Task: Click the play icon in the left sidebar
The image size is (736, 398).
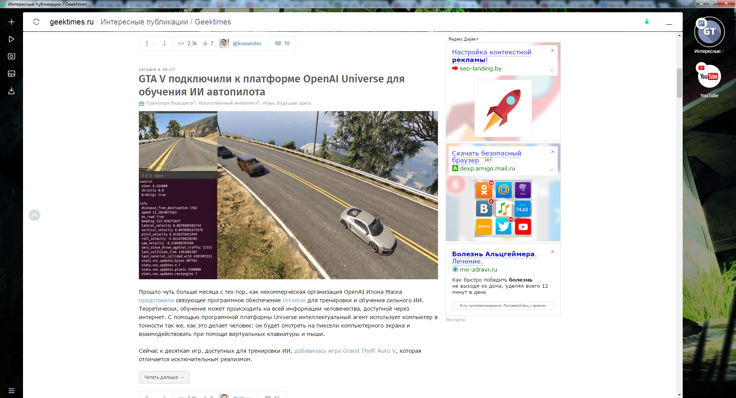Action: point(11,39)
